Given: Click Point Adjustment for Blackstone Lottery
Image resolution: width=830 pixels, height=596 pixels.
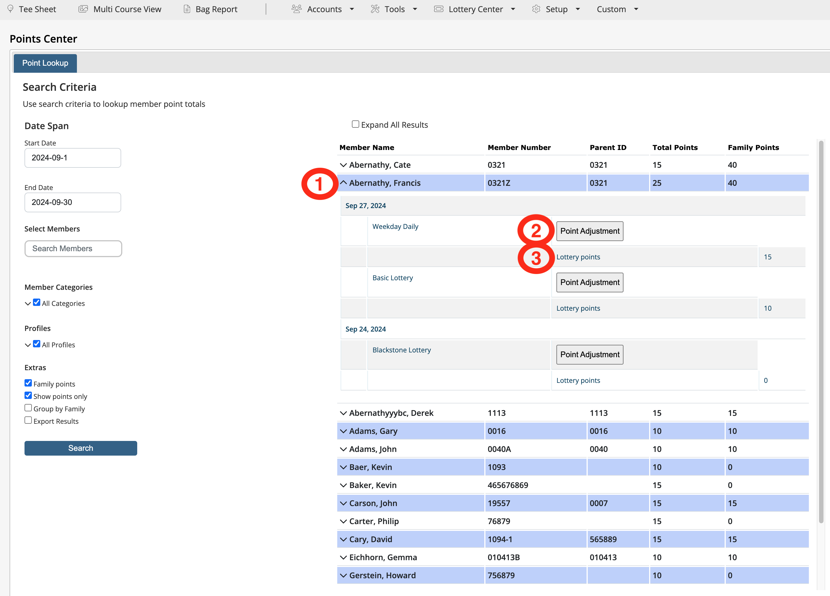Looking at the screenshot, I should pyautogui.click(x=590, y=354).
